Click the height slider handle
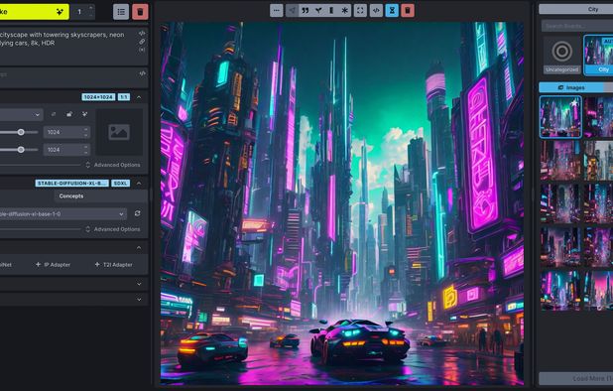The image size is (613, 391). click(x=21, y=150)
